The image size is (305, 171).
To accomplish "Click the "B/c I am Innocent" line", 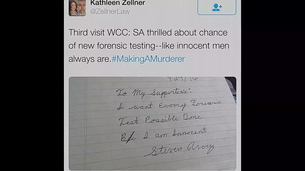I will tap(163, 135).
